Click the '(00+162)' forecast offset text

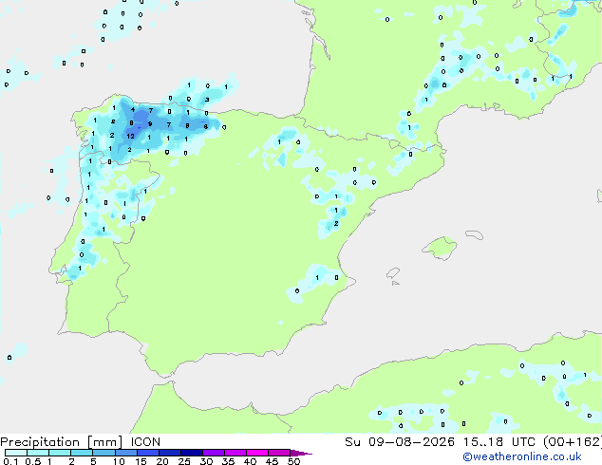click(573, 442)
